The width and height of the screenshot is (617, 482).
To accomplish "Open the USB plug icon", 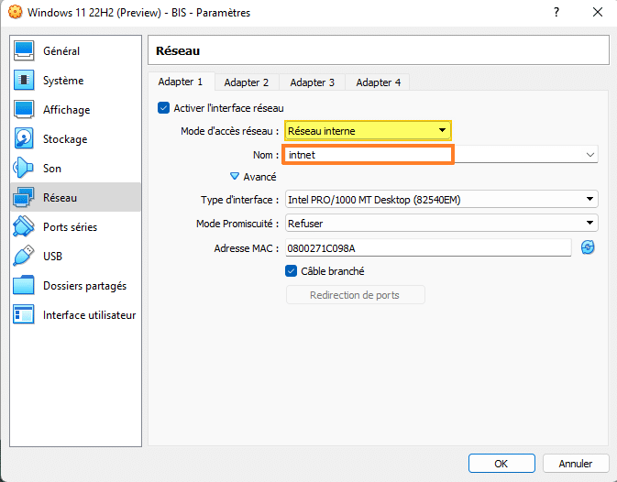I will click(x=25, y=257).
